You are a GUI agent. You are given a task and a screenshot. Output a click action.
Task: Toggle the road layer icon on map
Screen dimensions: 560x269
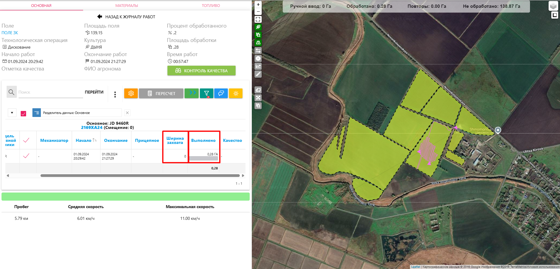point(258,43)
